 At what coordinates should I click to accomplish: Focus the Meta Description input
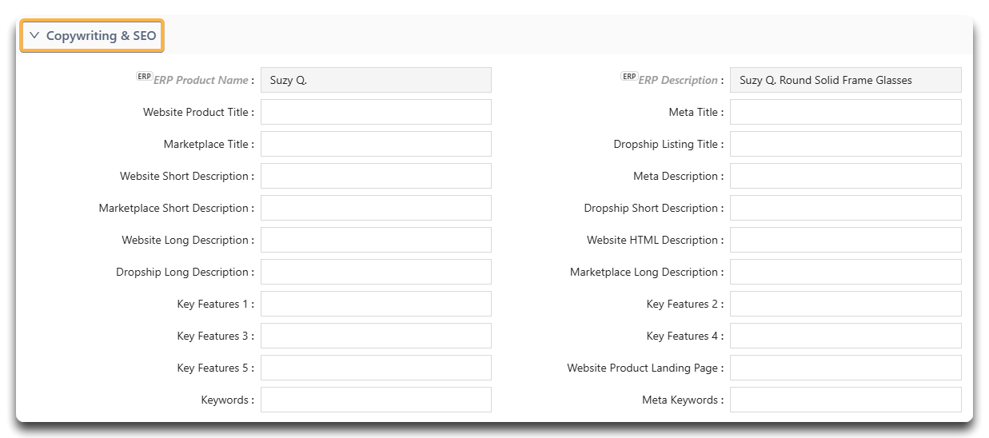pos(846,176)
